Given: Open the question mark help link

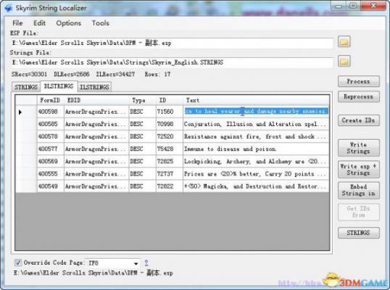Looking at the screenshot, I should (x=146, y=263).
